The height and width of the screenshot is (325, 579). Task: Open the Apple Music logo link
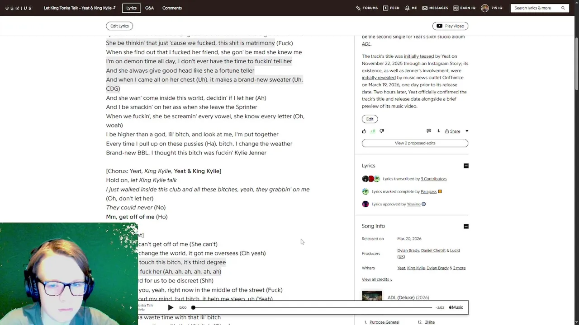[x=456, y=307]
